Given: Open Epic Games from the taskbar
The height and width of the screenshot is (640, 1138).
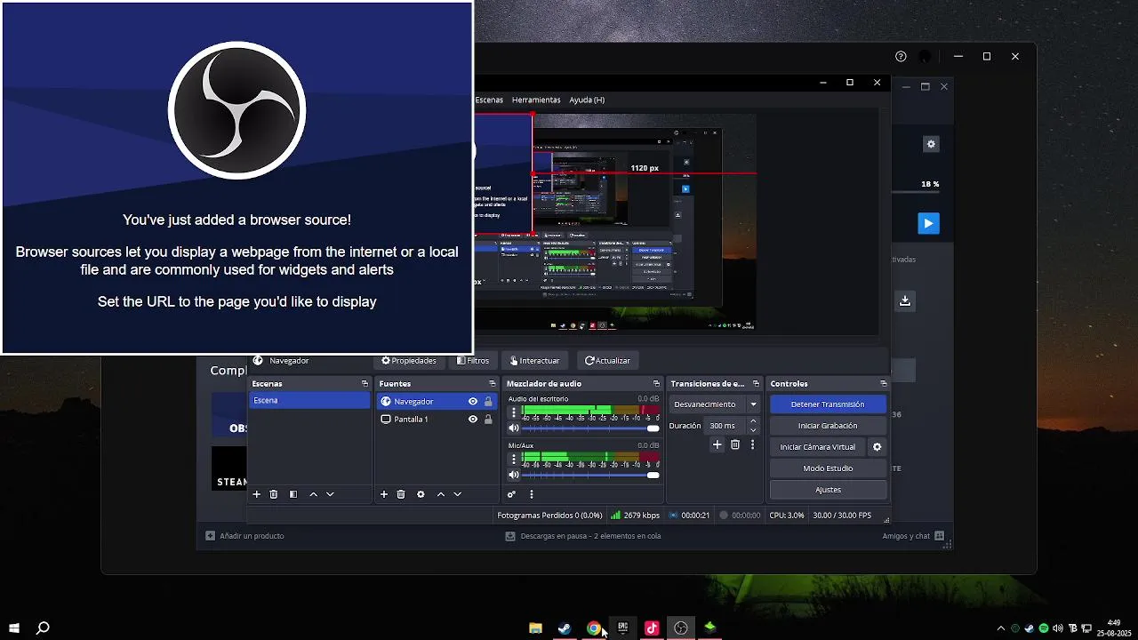Looking at the screenshot, I should (x=622, y=628).
